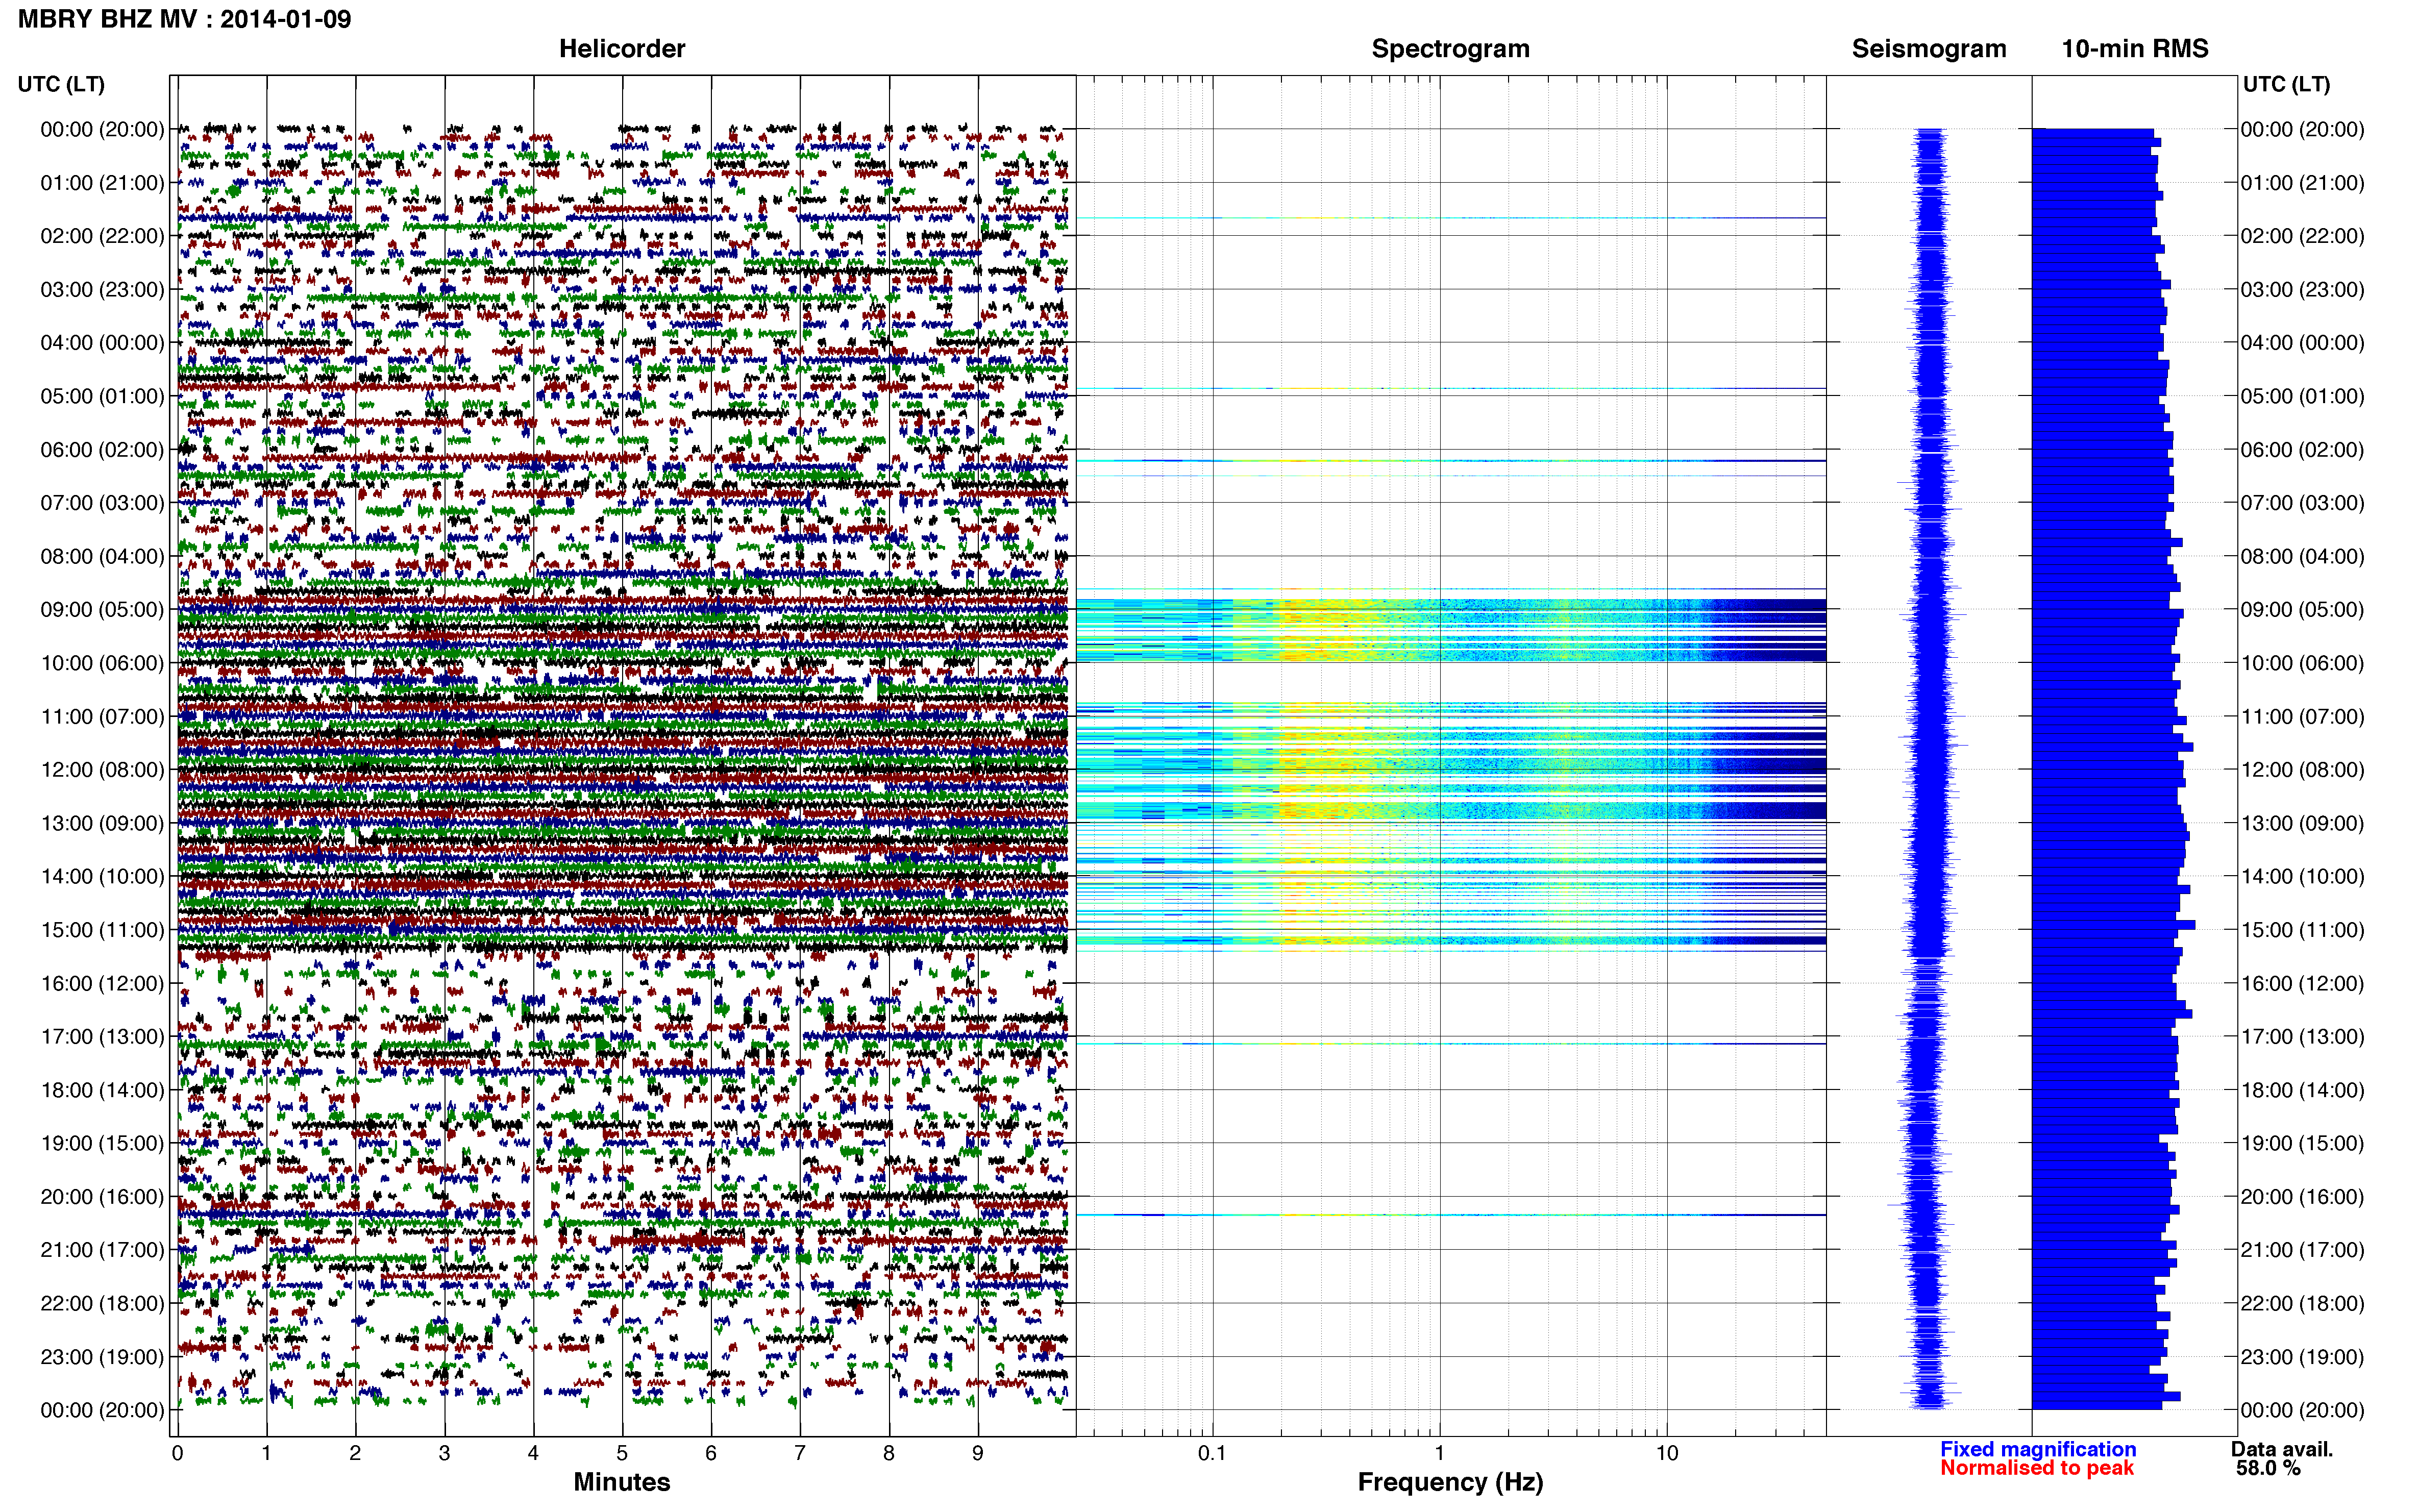Click spectrogram frequency tick '1'

(x=1440, y=1454)
